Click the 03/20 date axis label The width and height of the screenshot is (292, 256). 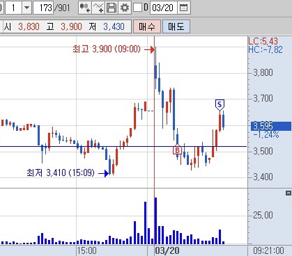click(167, 250)
